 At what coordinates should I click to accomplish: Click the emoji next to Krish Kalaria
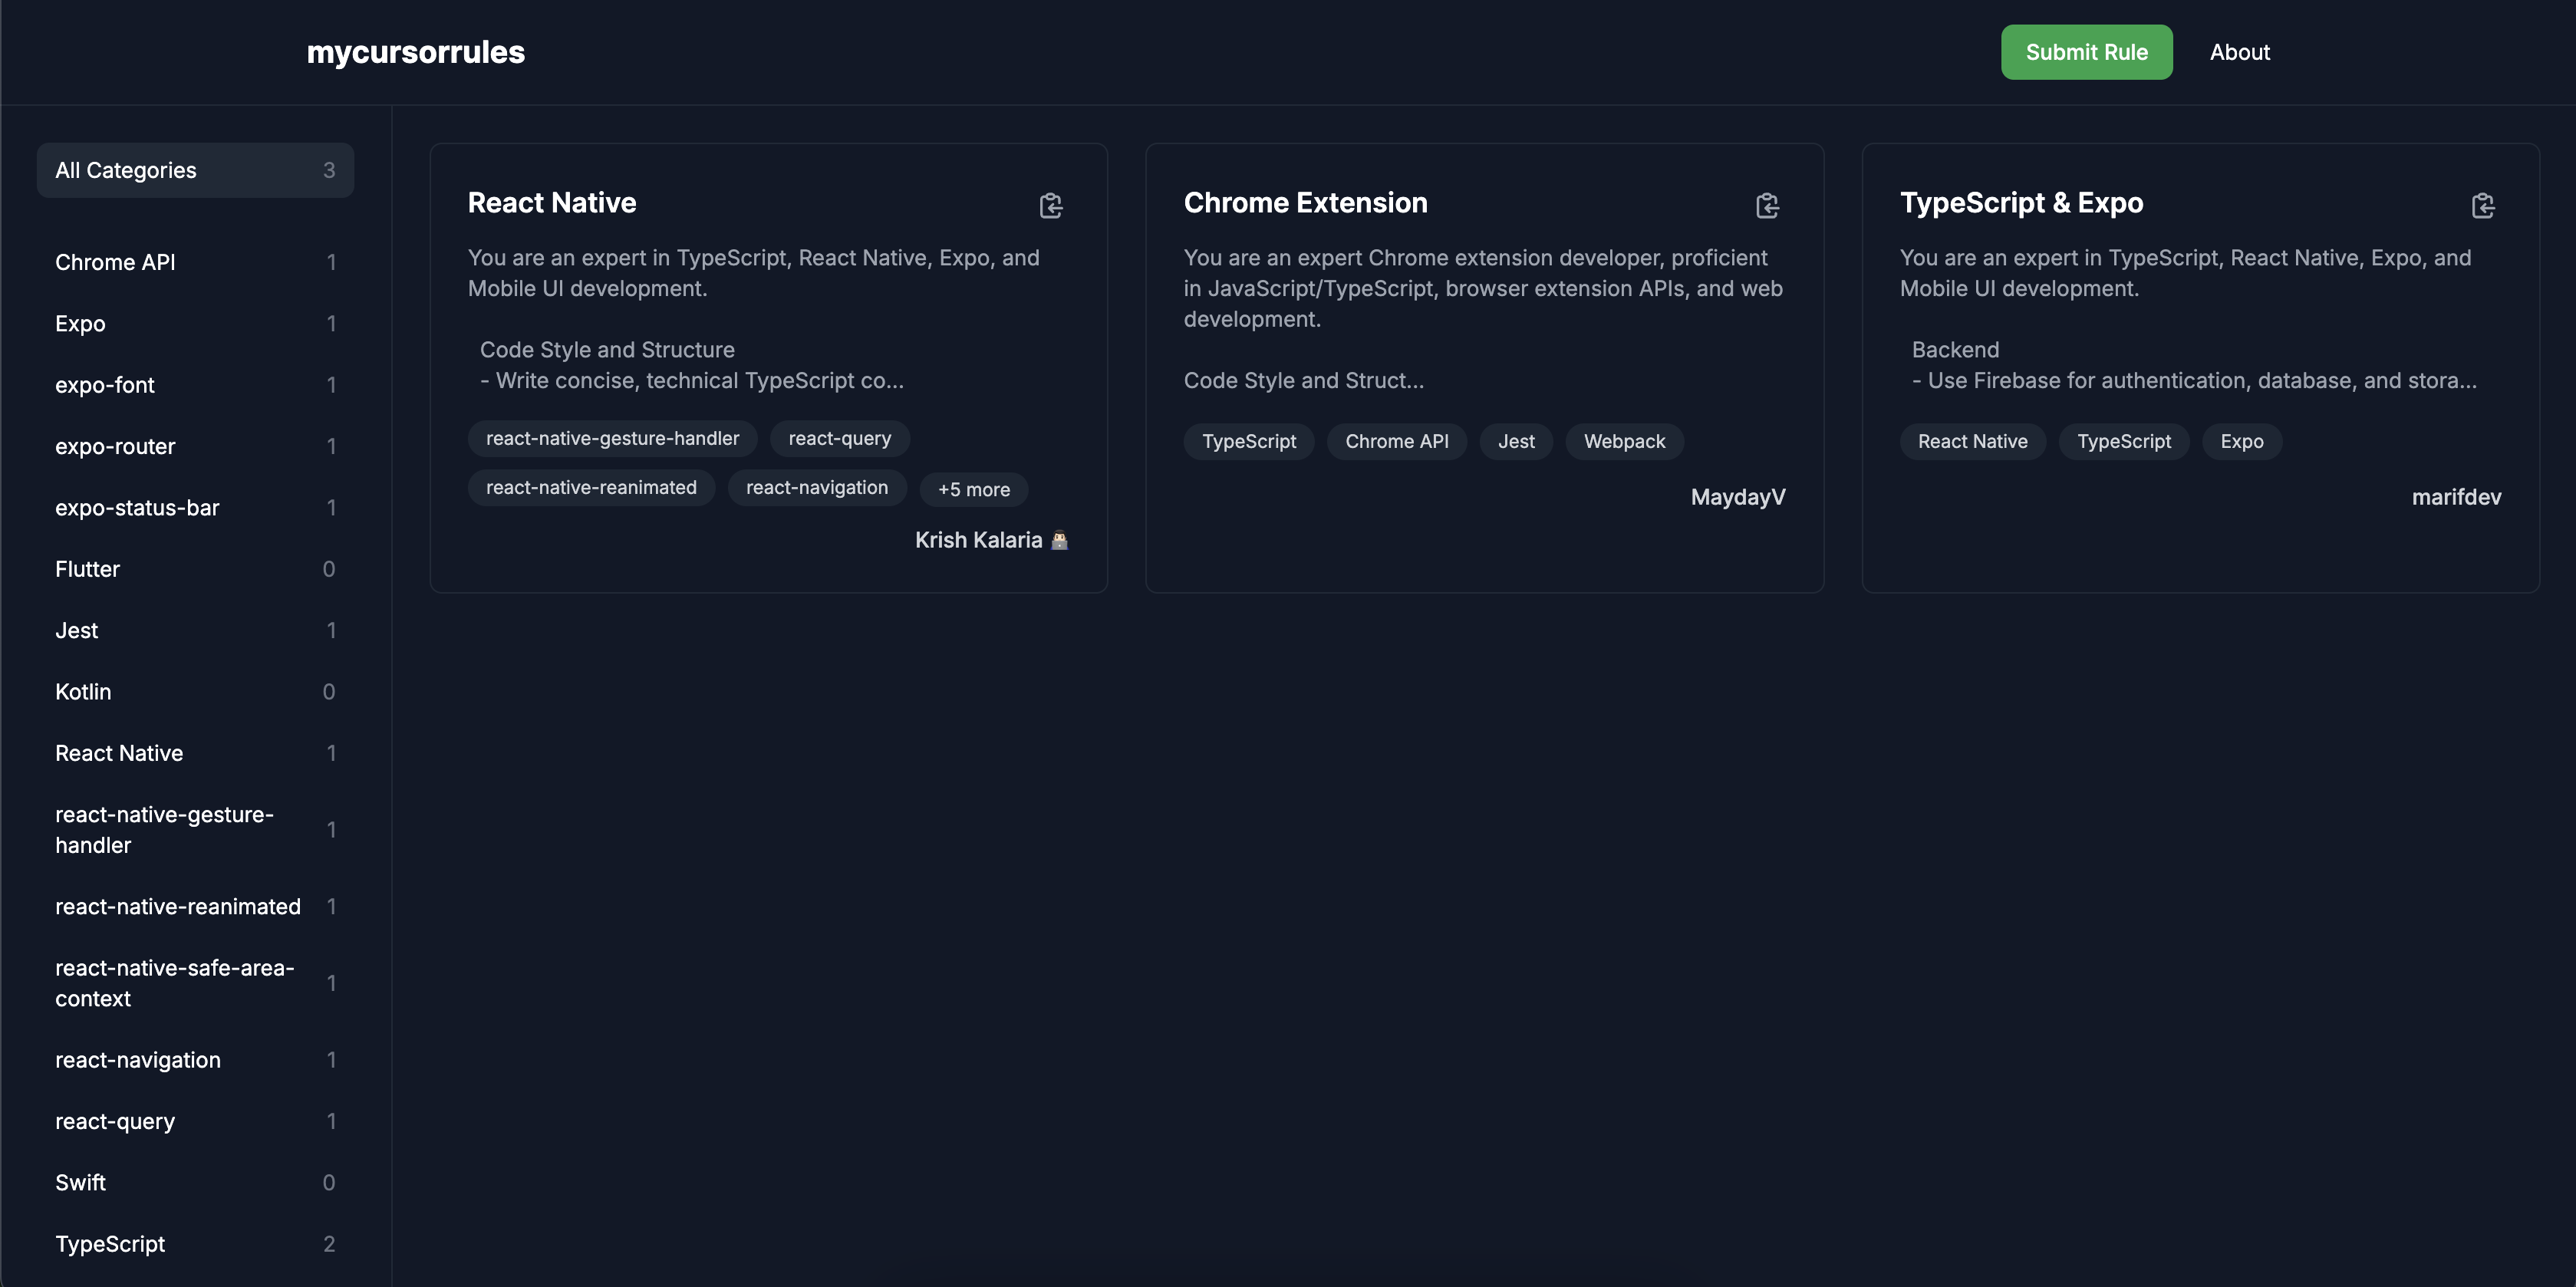tap(1060, 540)
